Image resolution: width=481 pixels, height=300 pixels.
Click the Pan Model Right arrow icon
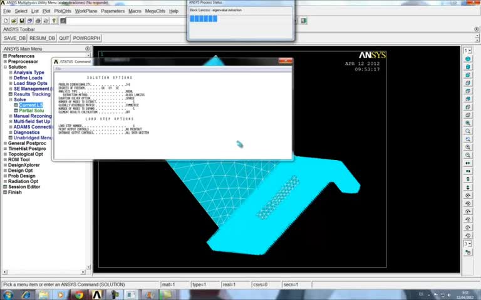pyautogui.click(x=468, y=171)
